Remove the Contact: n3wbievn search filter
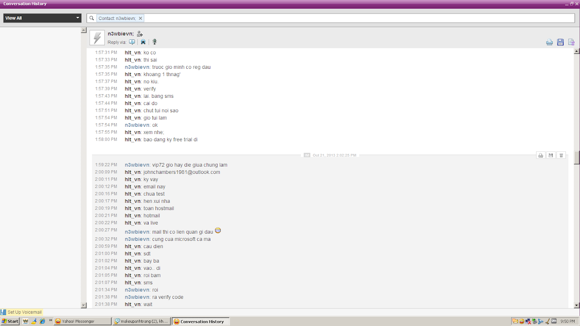This screenshot has width=580, height=326. tap(140, 18)
